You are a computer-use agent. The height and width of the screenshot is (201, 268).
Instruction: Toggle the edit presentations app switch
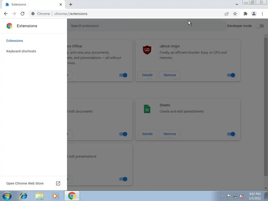123,179
